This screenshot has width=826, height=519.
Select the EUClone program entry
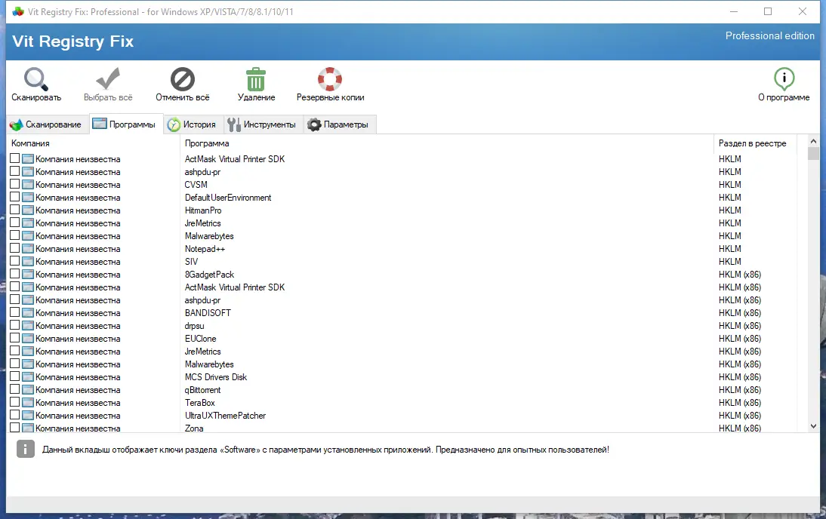[x=200, y=339]
